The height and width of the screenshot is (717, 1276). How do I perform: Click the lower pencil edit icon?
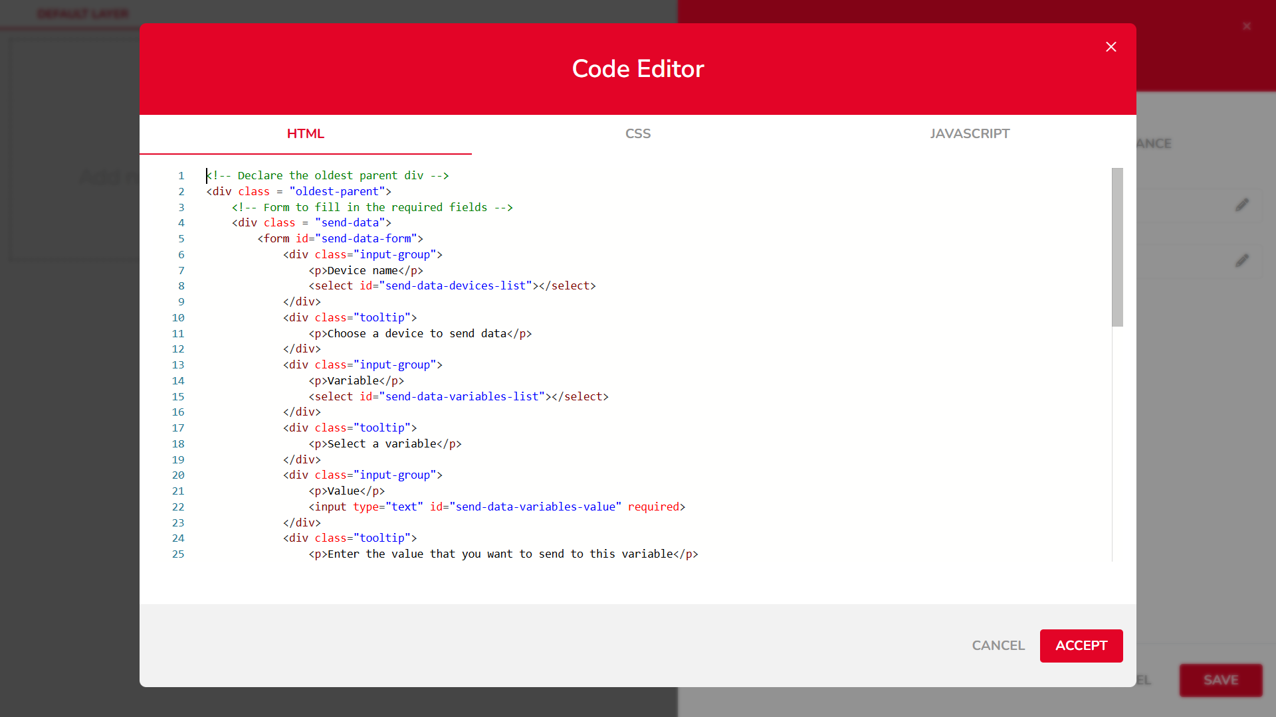1241,260
